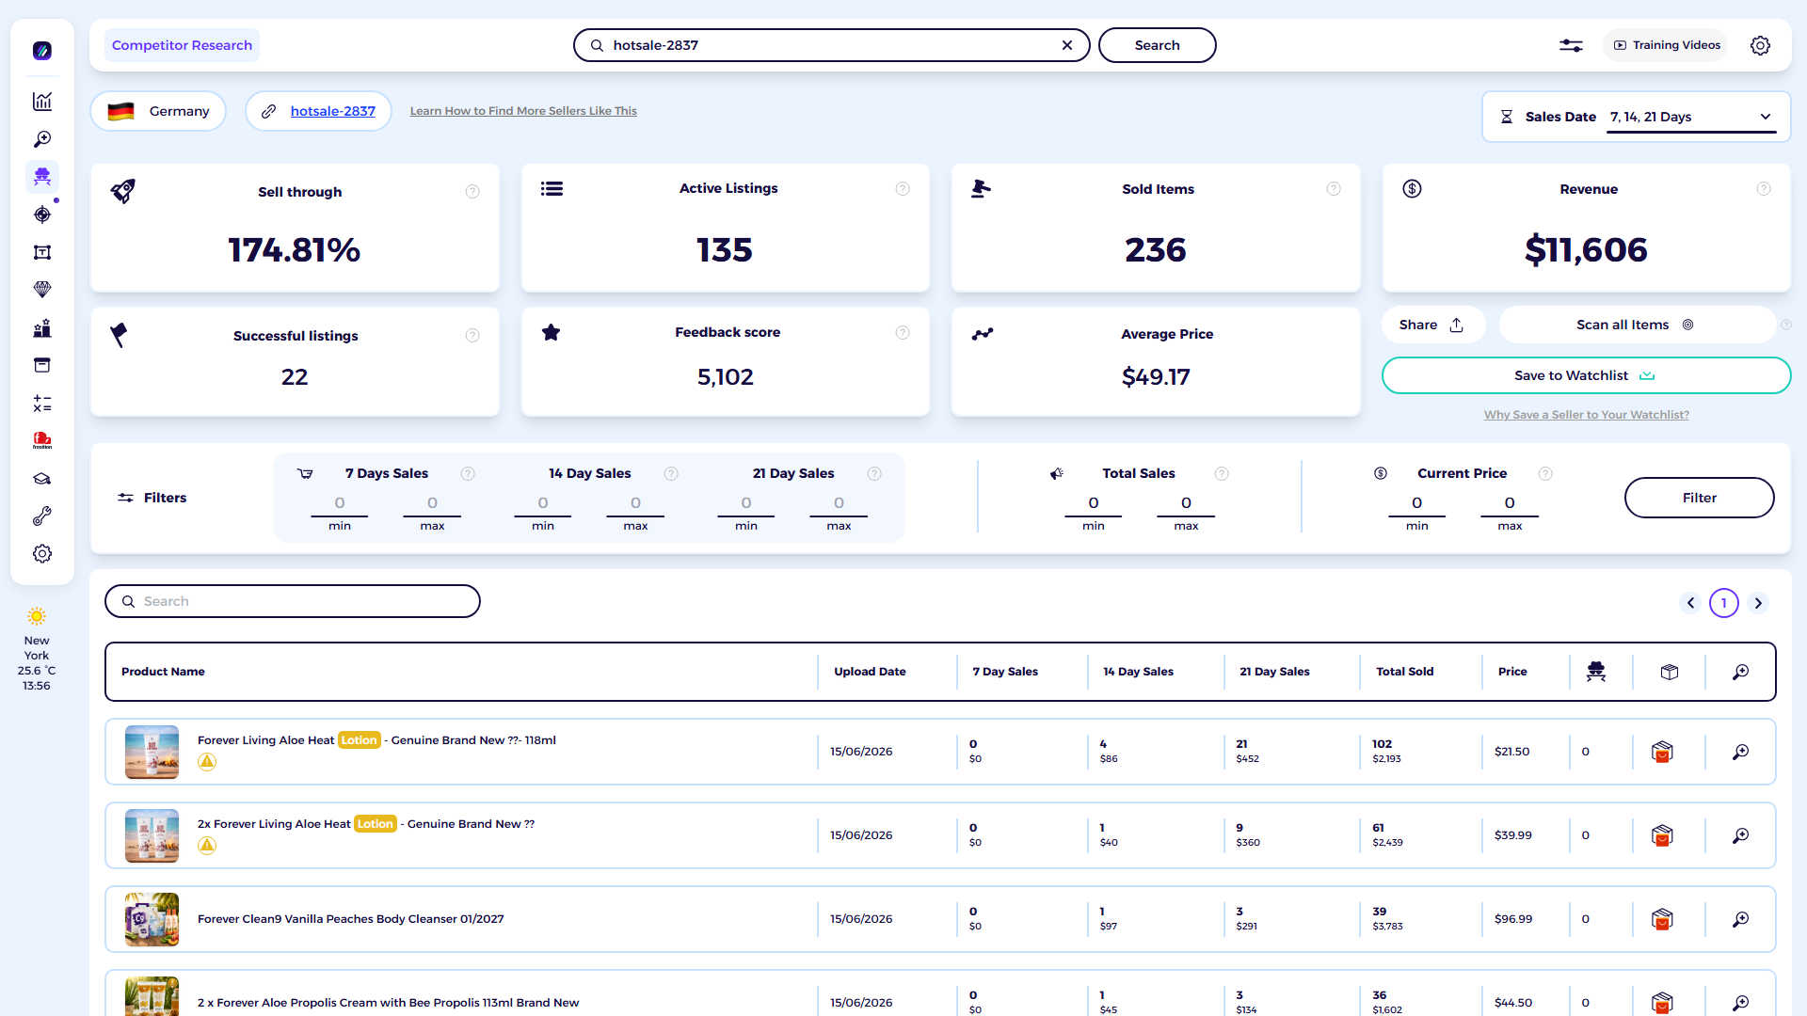The width and height of the screenshot is (1807, 1016).
Task: Focus the seller search field with hotsale-2837
Action: [x=831, y=45]
